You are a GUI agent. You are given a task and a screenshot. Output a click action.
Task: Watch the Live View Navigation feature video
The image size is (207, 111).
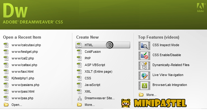168,75
